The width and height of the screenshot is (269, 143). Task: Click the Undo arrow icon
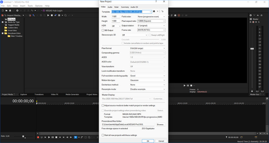pyautogui.click(x=32, y=10)
